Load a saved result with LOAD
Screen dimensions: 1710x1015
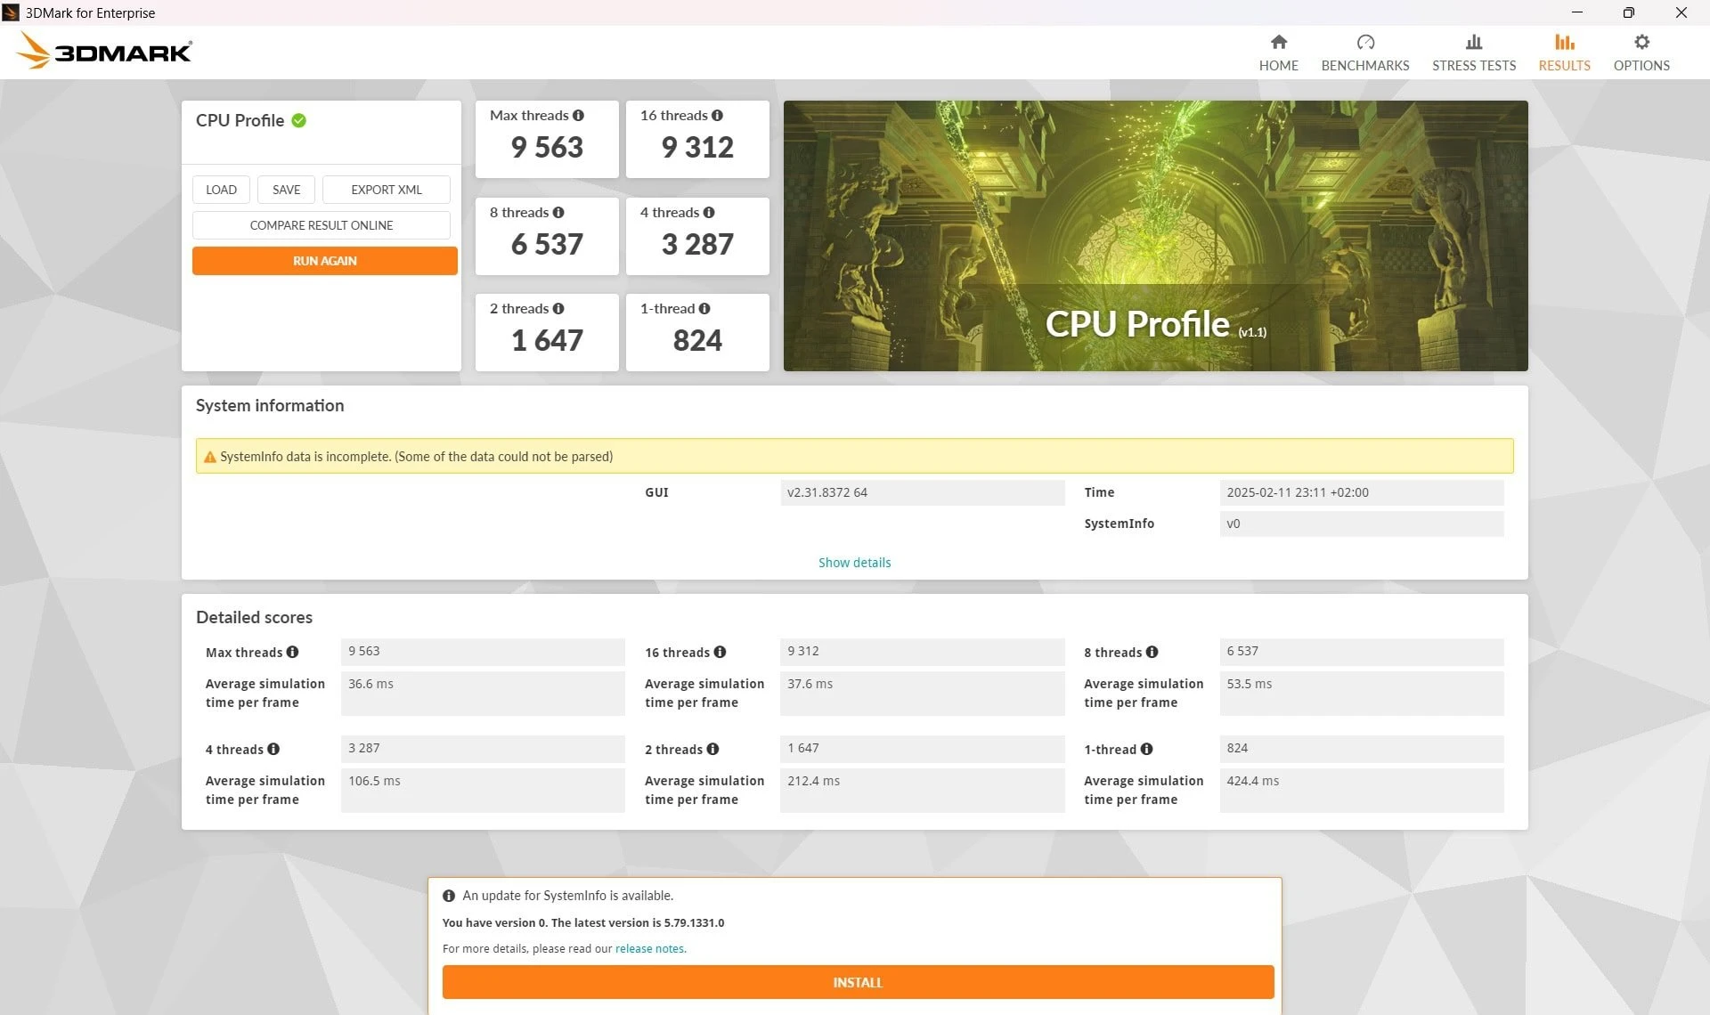(221, 190)
